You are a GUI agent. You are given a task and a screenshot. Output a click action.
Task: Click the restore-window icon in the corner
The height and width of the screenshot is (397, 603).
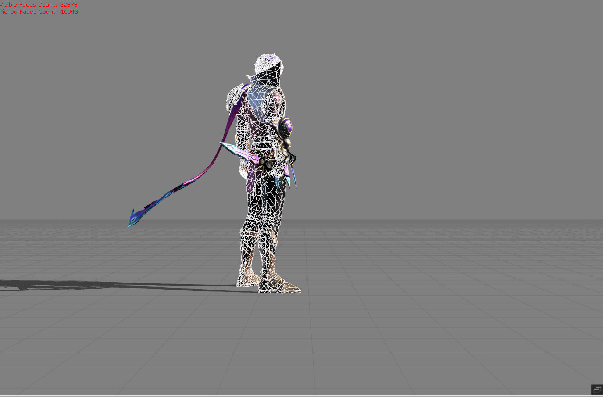597,390
